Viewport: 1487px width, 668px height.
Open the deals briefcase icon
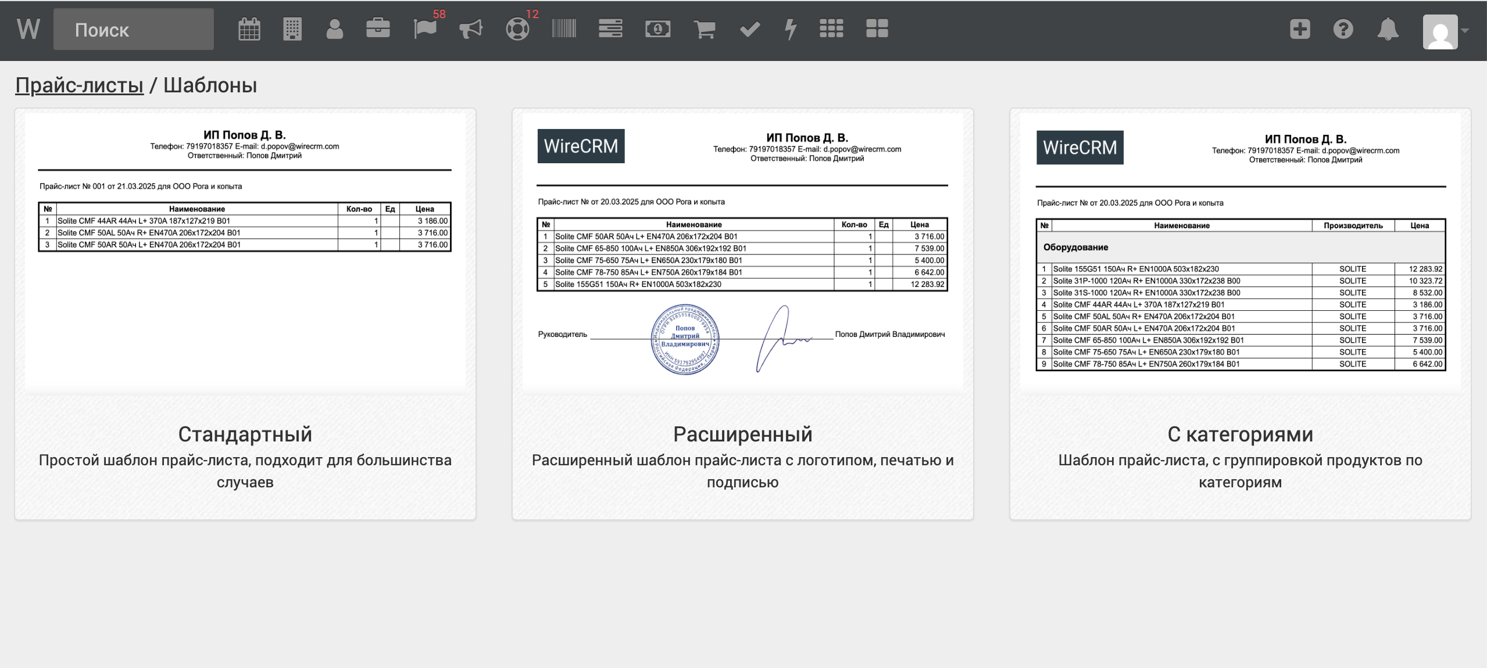coord(378,28)
